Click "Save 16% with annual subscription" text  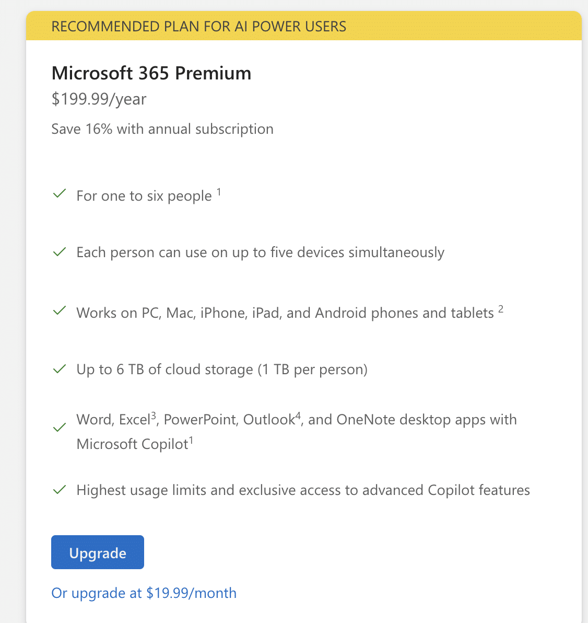162,129
